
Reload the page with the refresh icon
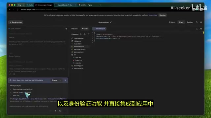pyautogui.click(x=17, y=10)
